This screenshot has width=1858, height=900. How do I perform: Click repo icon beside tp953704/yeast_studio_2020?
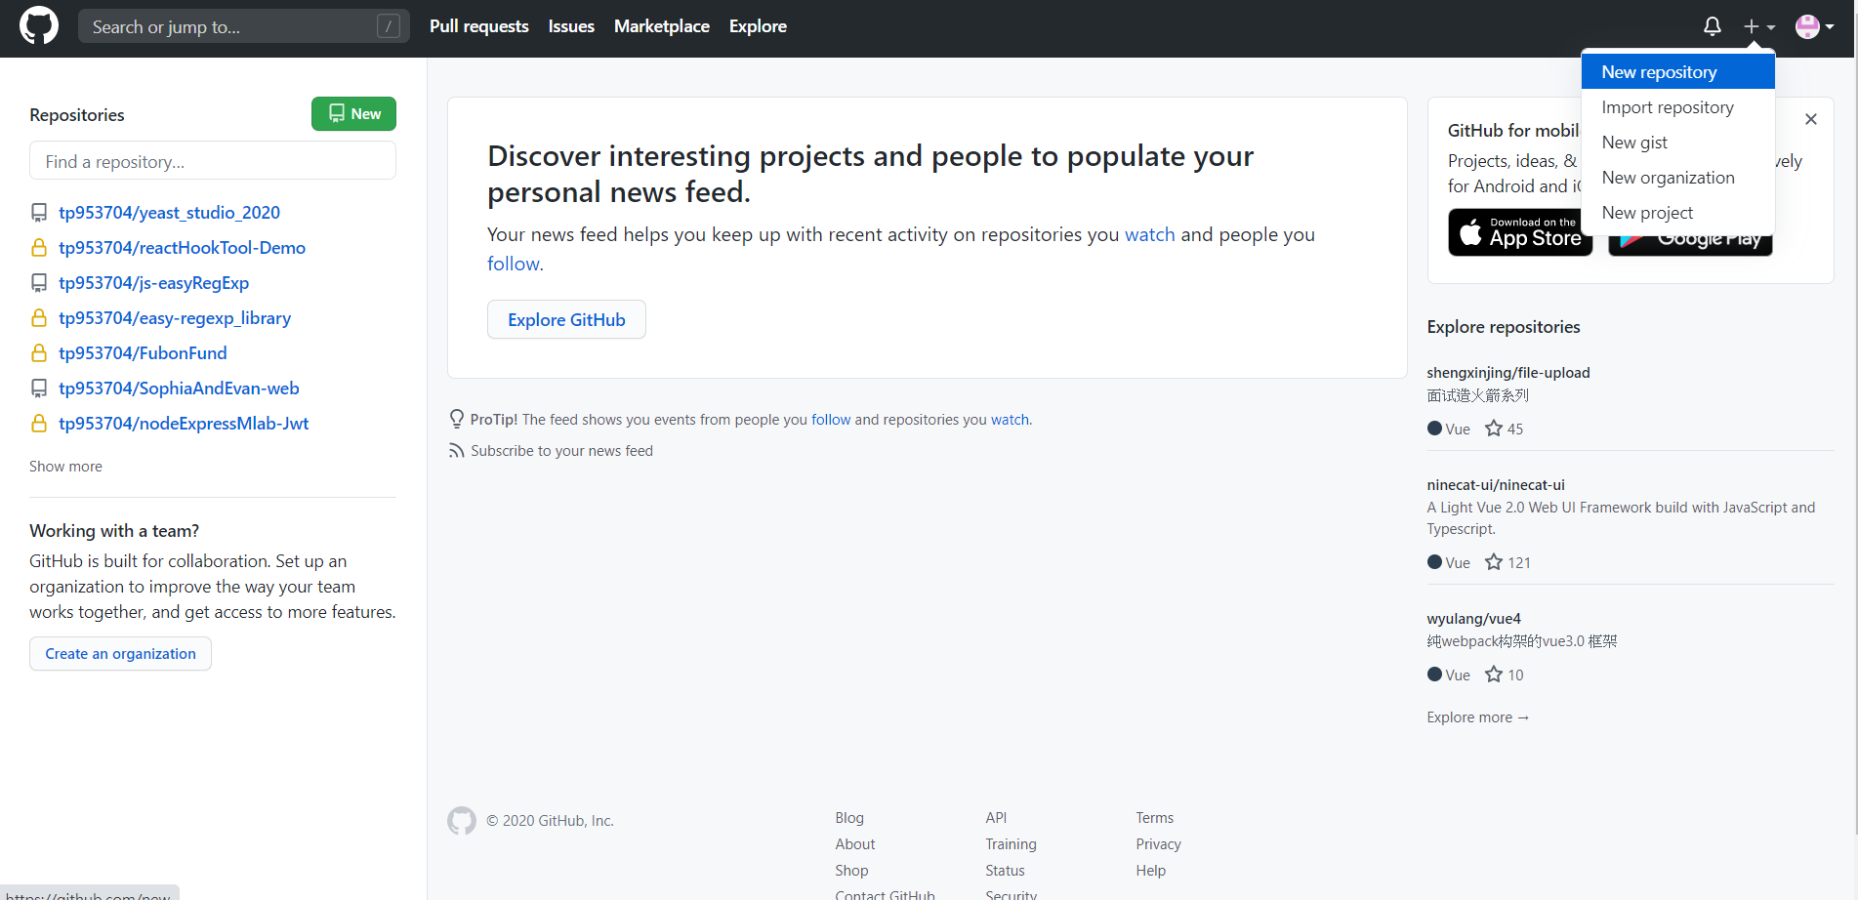39,213
